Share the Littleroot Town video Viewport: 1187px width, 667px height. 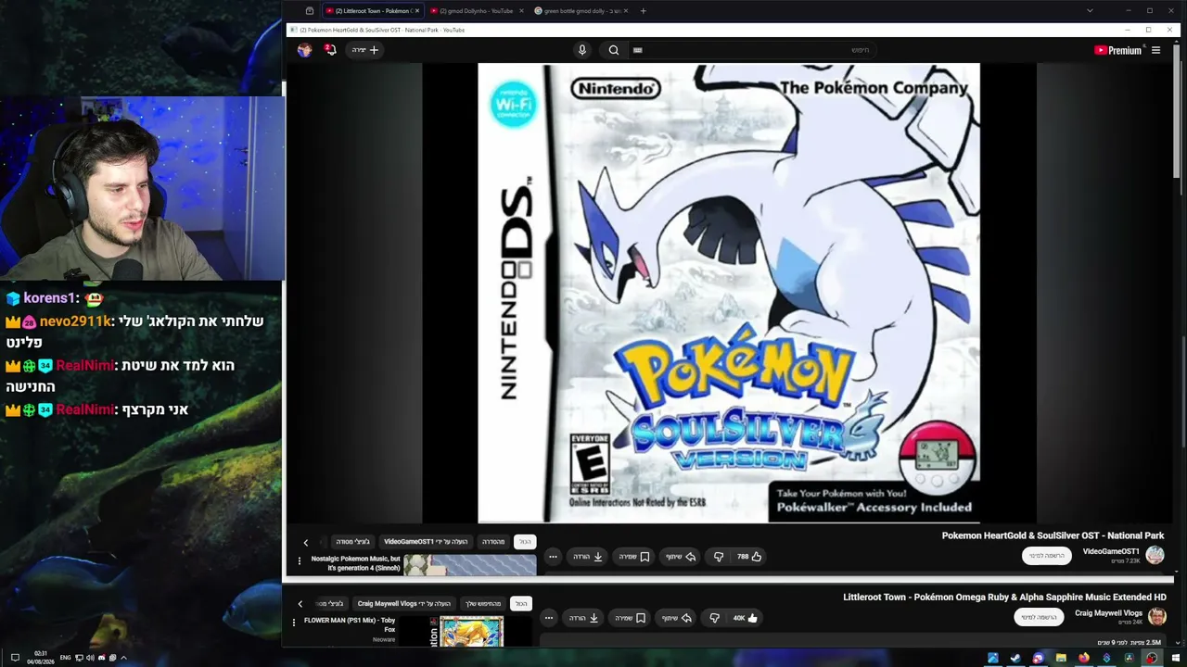pos(677,618)
